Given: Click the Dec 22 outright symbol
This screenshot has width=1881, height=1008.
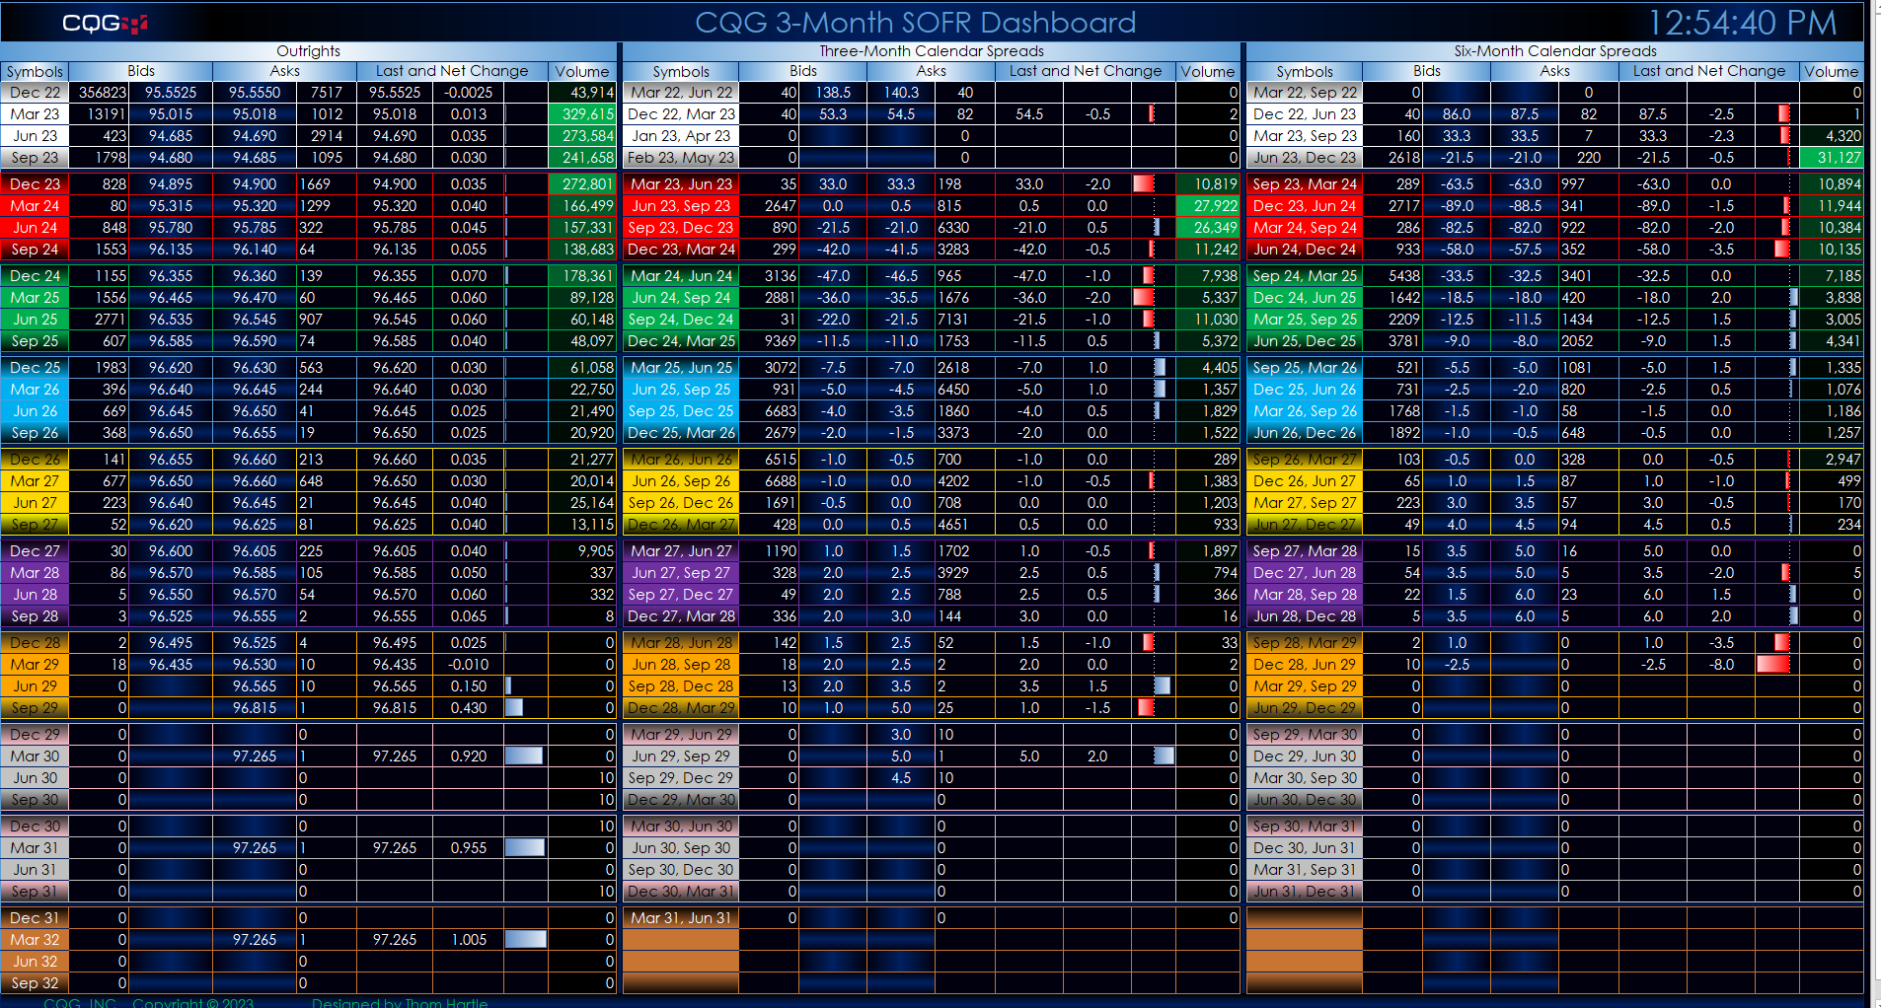Looking at the screenshot, I should click(x=35, y=93).
